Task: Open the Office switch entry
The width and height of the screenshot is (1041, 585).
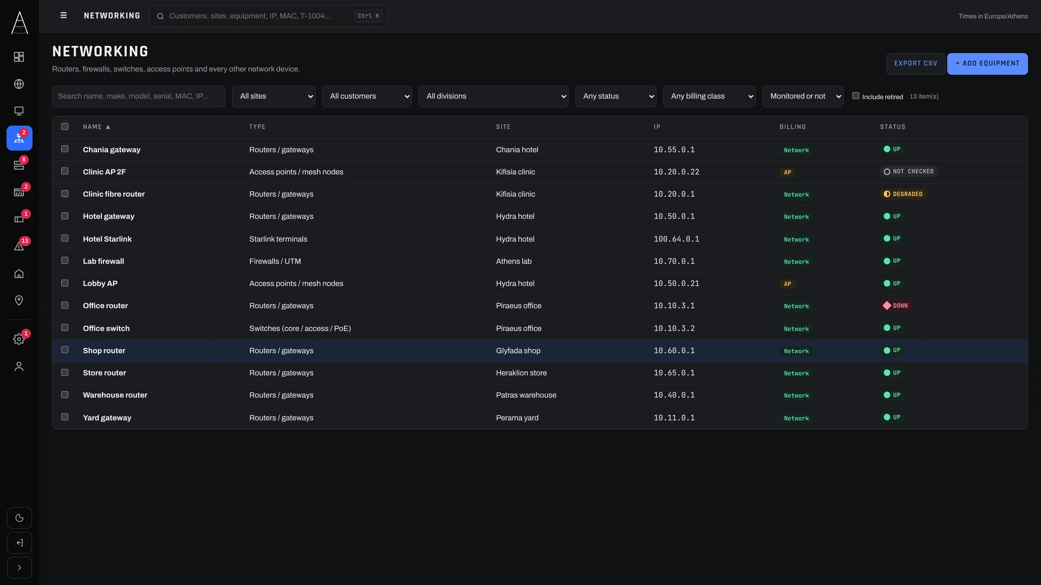Action: coord(106,328)
